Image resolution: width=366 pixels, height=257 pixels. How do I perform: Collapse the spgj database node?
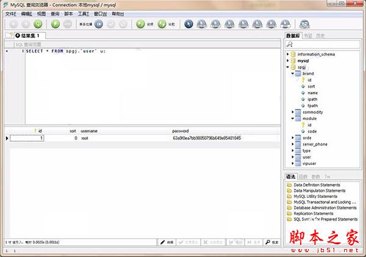[288, 67]
